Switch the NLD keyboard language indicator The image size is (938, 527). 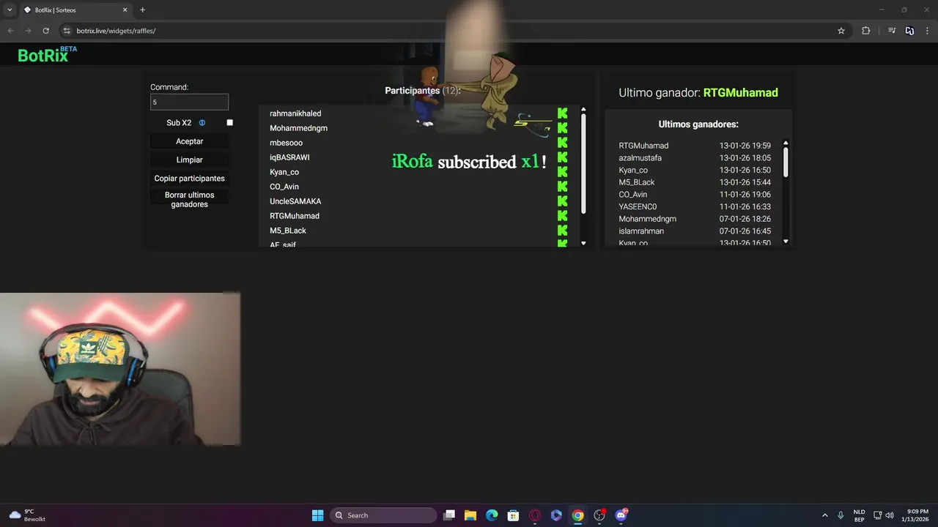coord(859,515)
